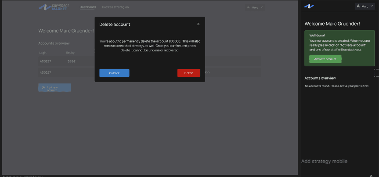Confirm with the red Delete button
The width and height of the screenshot is (379, 177).
189,73
